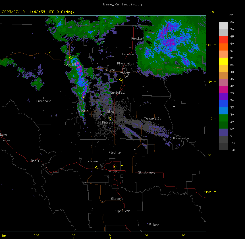Click the 33 value in dBZ legend

click(232, 107)
